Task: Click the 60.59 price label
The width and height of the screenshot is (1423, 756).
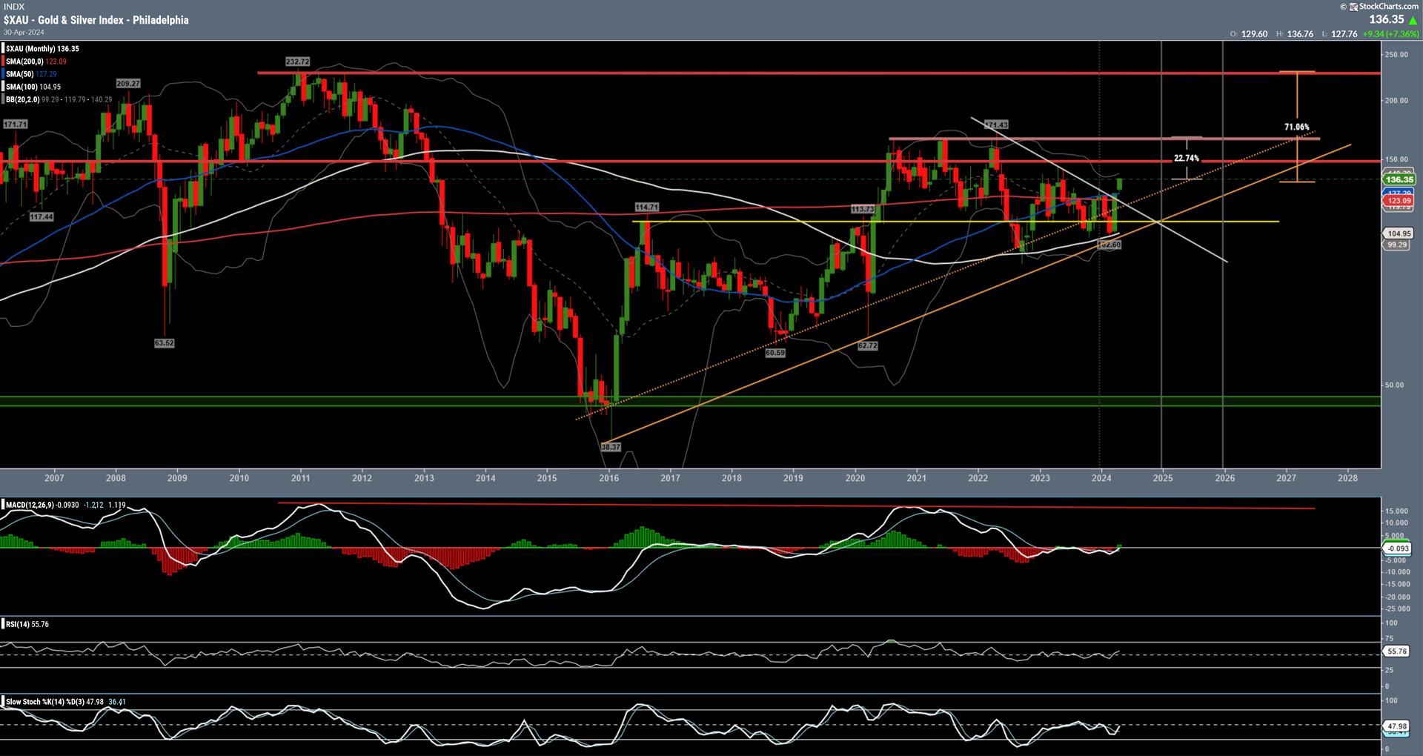Action: pos(775,353)
